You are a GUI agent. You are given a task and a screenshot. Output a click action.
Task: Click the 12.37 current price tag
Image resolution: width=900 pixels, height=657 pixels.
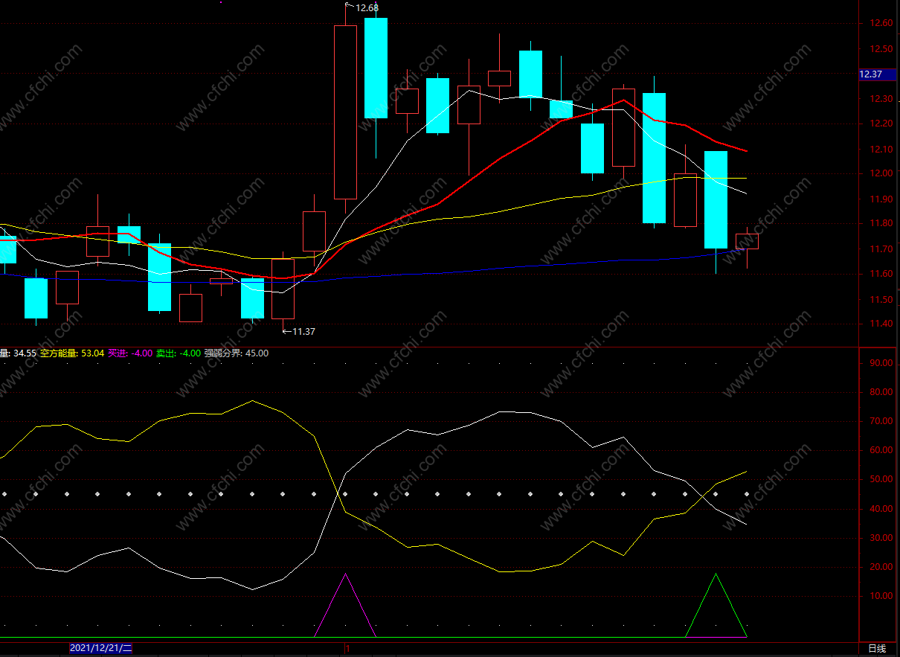pos(870,74)
